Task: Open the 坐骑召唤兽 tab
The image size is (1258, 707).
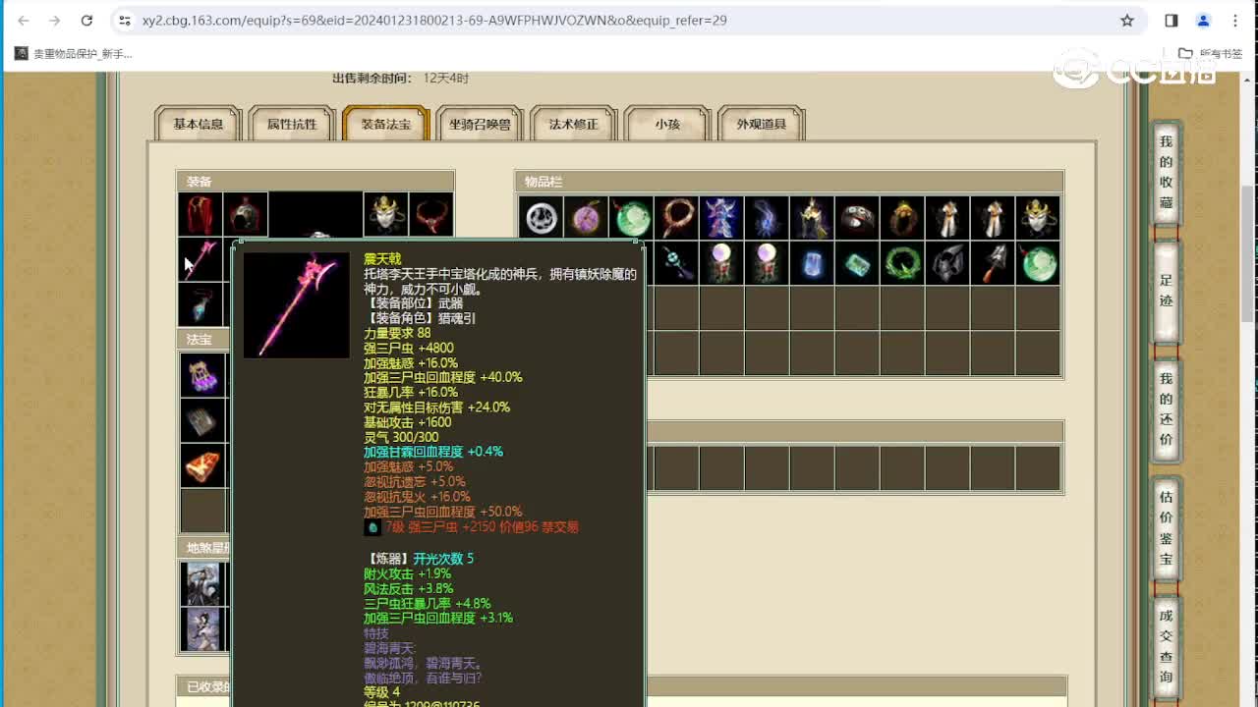Action: 480,124
